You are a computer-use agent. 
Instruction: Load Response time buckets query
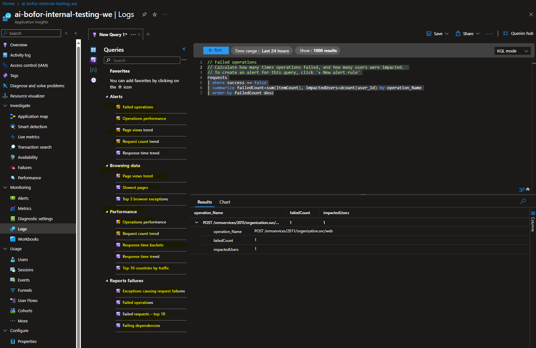(x=143, y=245)
